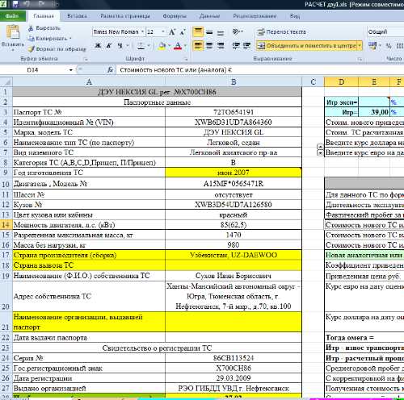Select the Format Painter brush icon
404x400 pixels.
tap(32, 49)
